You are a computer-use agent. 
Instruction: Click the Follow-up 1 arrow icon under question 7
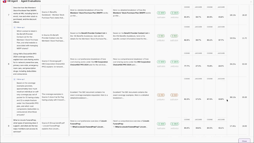(x=15, y=27)
